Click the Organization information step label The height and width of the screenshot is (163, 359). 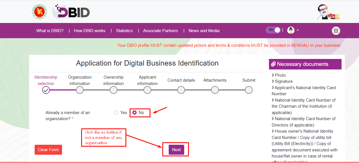(x=80, y=80)
